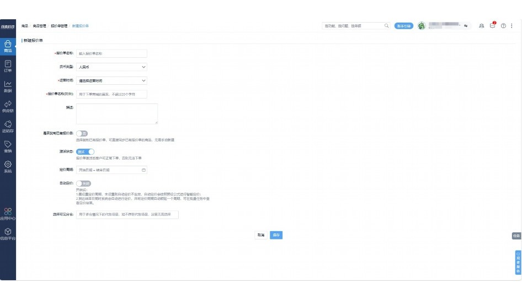
Task: Open the 定价周期 date range picker
Action: tap(111, 170)
